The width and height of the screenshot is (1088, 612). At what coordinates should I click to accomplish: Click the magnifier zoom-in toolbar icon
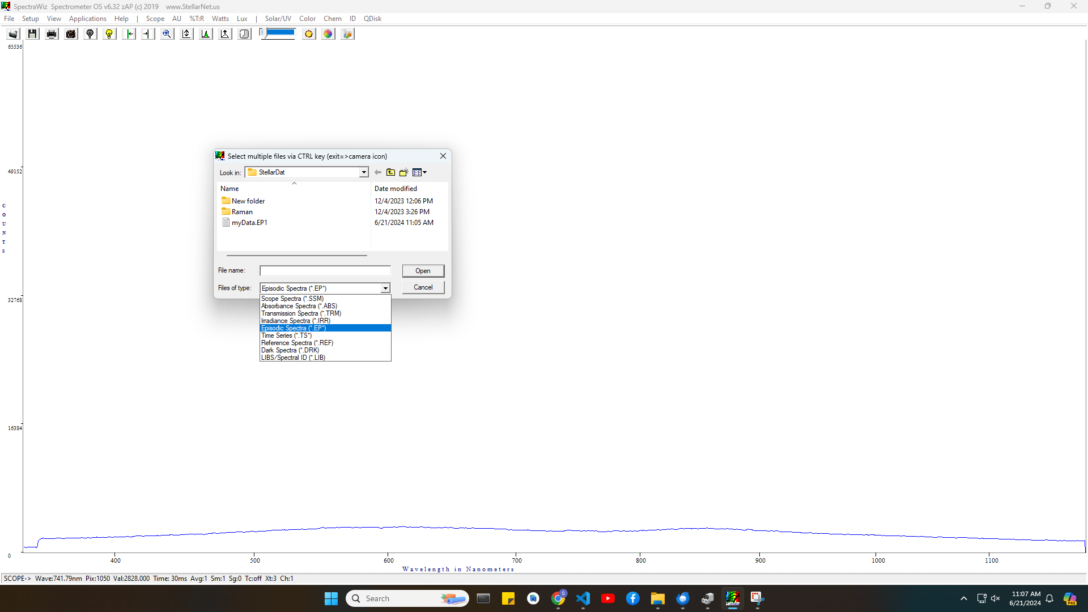[167, 34]
